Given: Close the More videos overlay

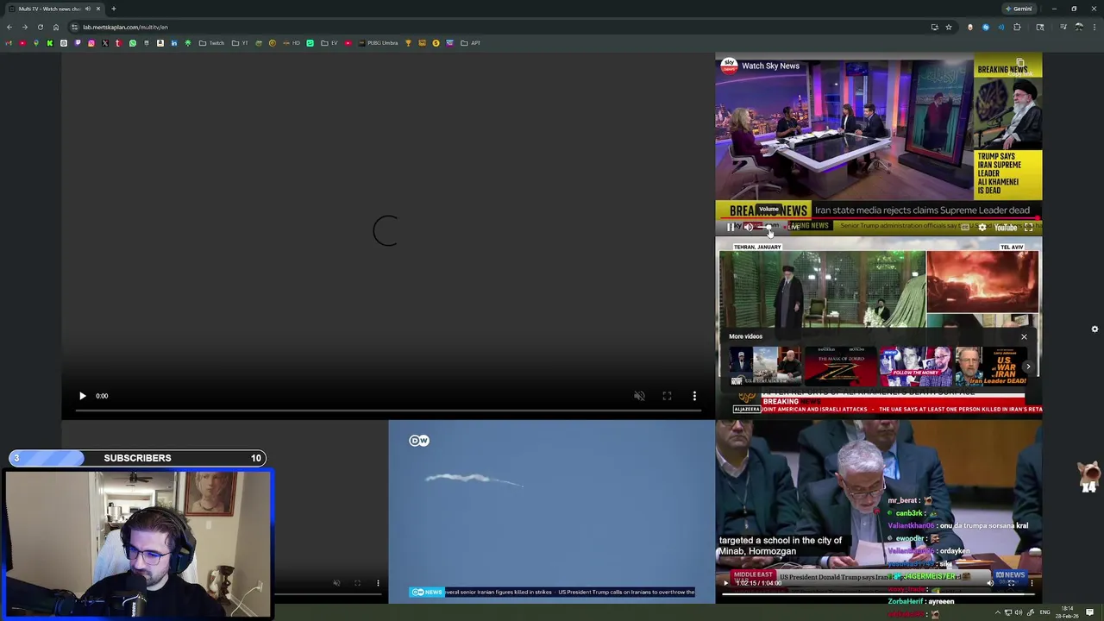Looking at the screenshot, I should point(1024,336).
